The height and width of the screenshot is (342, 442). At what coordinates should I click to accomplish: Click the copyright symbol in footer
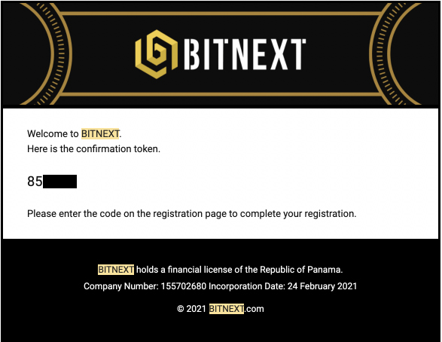point(181,309)
